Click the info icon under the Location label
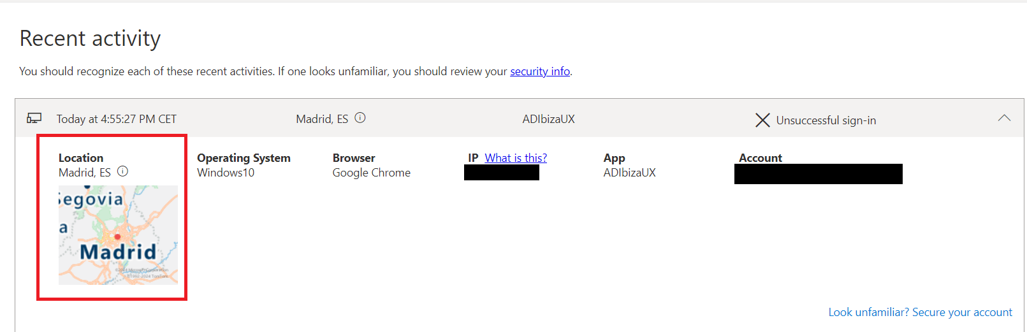 [x=123, y=171]
